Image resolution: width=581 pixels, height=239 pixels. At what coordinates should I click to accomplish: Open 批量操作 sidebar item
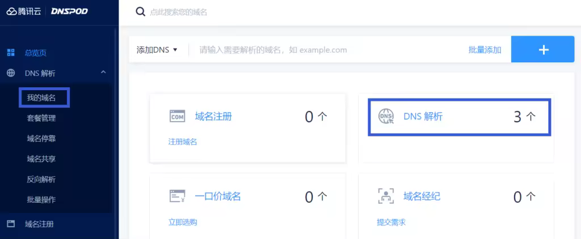coord(41,200)
